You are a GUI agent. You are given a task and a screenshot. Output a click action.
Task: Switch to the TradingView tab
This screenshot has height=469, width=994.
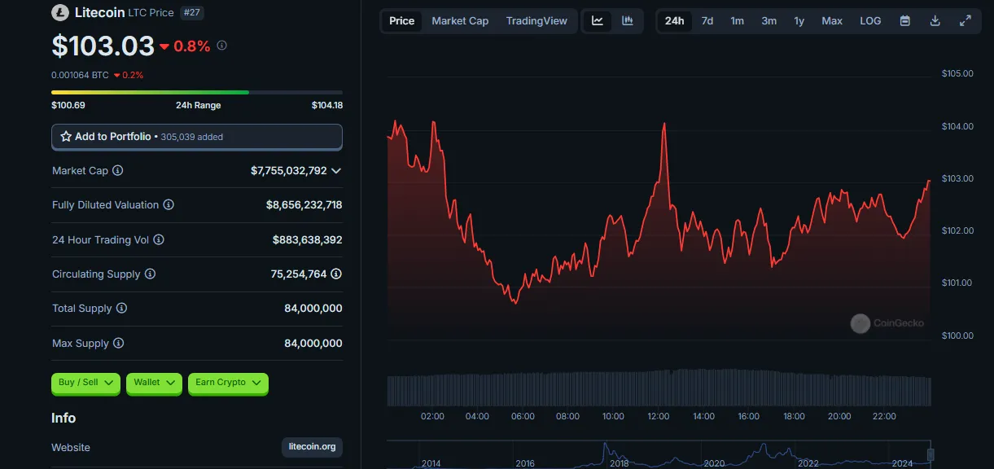[536, 21]
